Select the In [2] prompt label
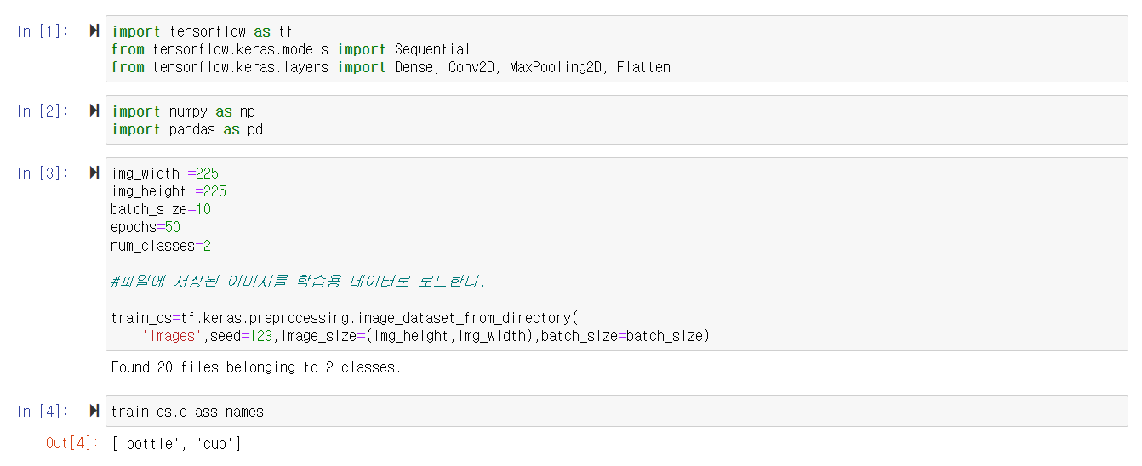Image resolution: width=1142 pixels, height=466 pixels. click(x=42, y=111)
